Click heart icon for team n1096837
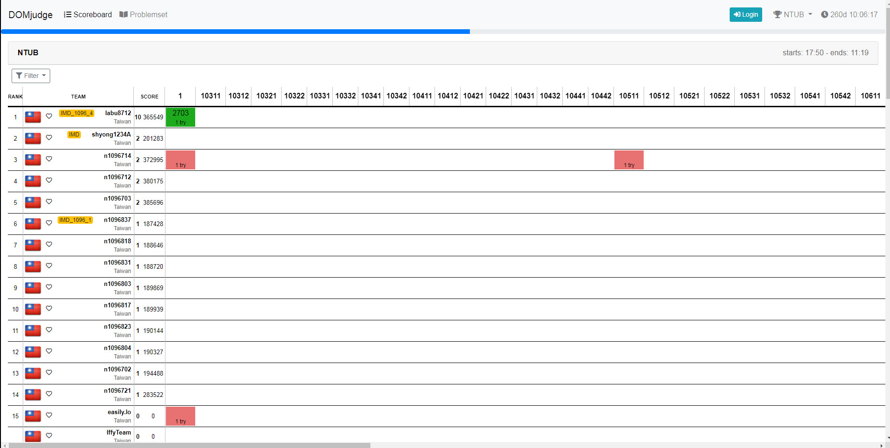The image size is (890, 448). point(49,223)
